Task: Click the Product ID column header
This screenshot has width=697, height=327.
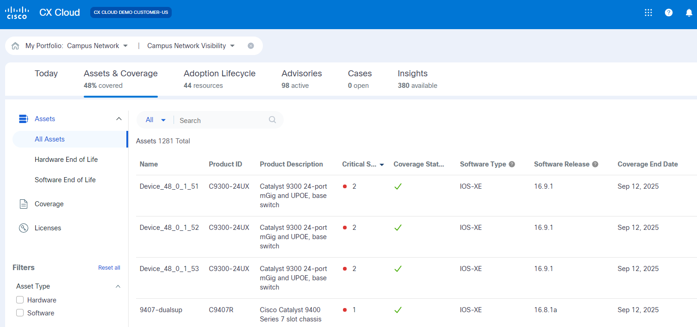Action: 225,164
